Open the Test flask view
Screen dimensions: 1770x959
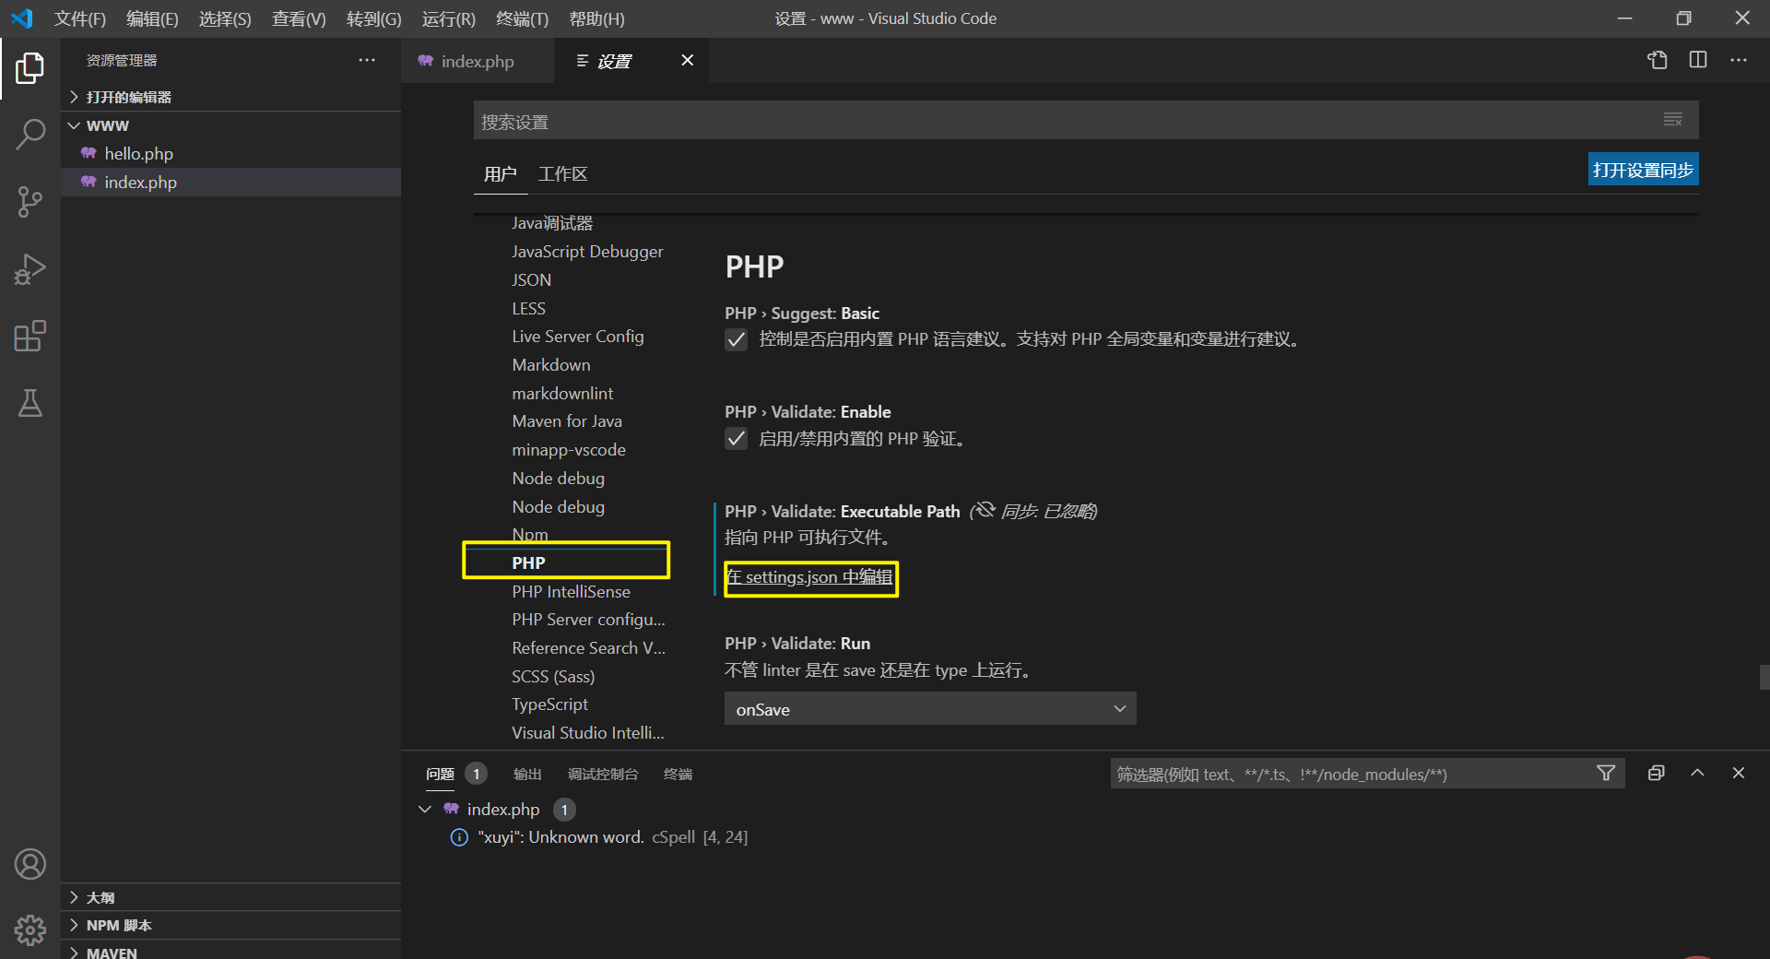(x=29, y=403)
